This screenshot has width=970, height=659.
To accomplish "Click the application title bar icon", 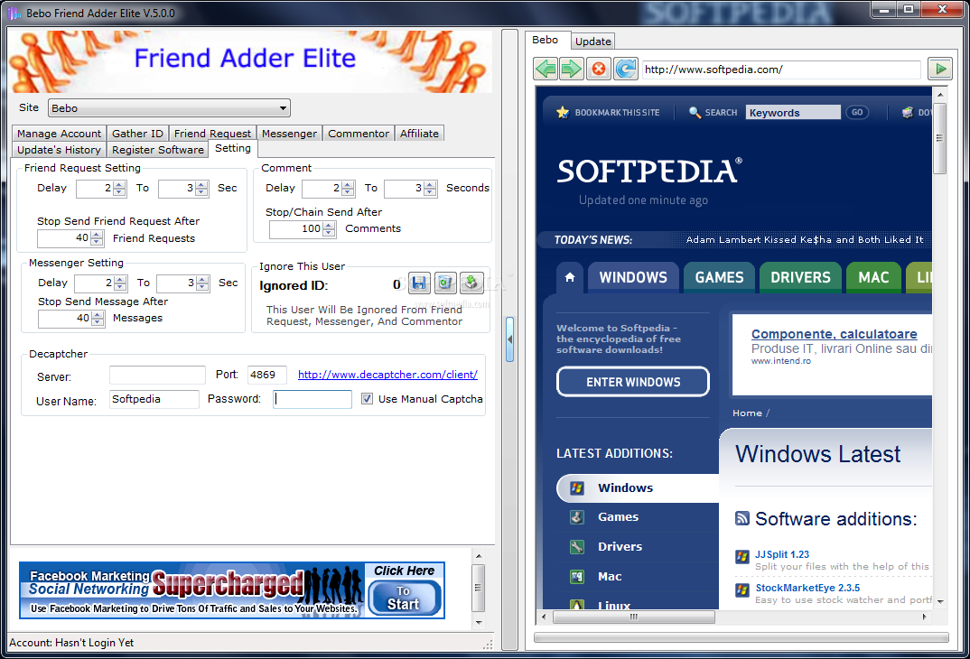I will coord(14,13).
